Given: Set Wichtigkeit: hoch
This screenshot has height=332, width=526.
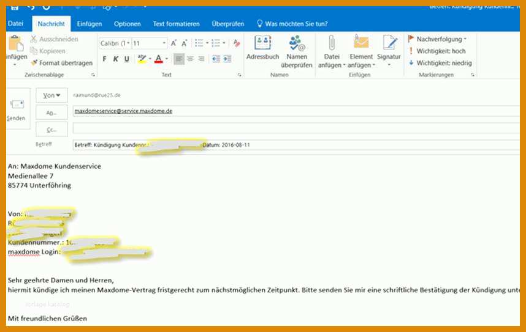Looking at the screenshot, I should [x=437, y=51].
